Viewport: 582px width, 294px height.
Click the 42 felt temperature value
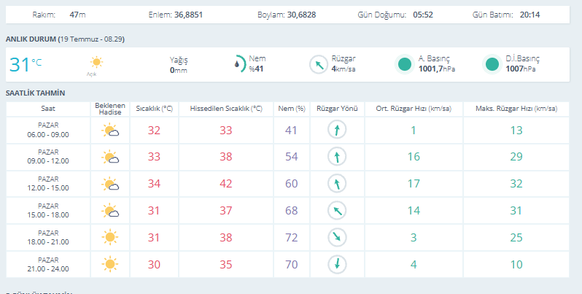click(226, 184)
